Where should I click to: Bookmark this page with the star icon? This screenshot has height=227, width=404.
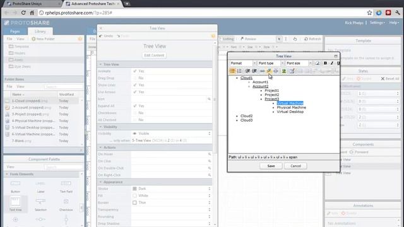tap(369, 13)
